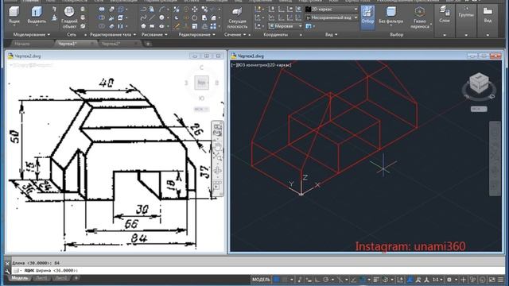Open the Без фильтра selection filter
The image size is (509, 286).
tap(390, 16)
